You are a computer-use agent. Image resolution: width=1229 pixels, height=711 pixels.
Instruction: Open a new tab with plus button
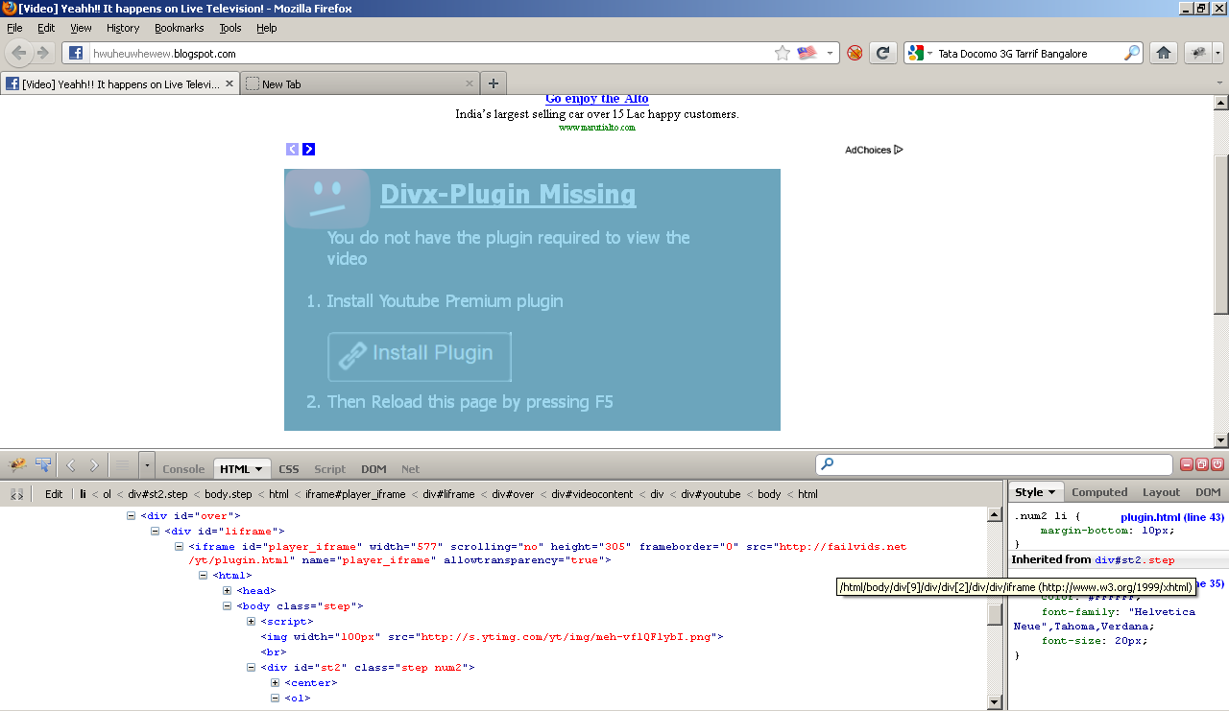494,83
